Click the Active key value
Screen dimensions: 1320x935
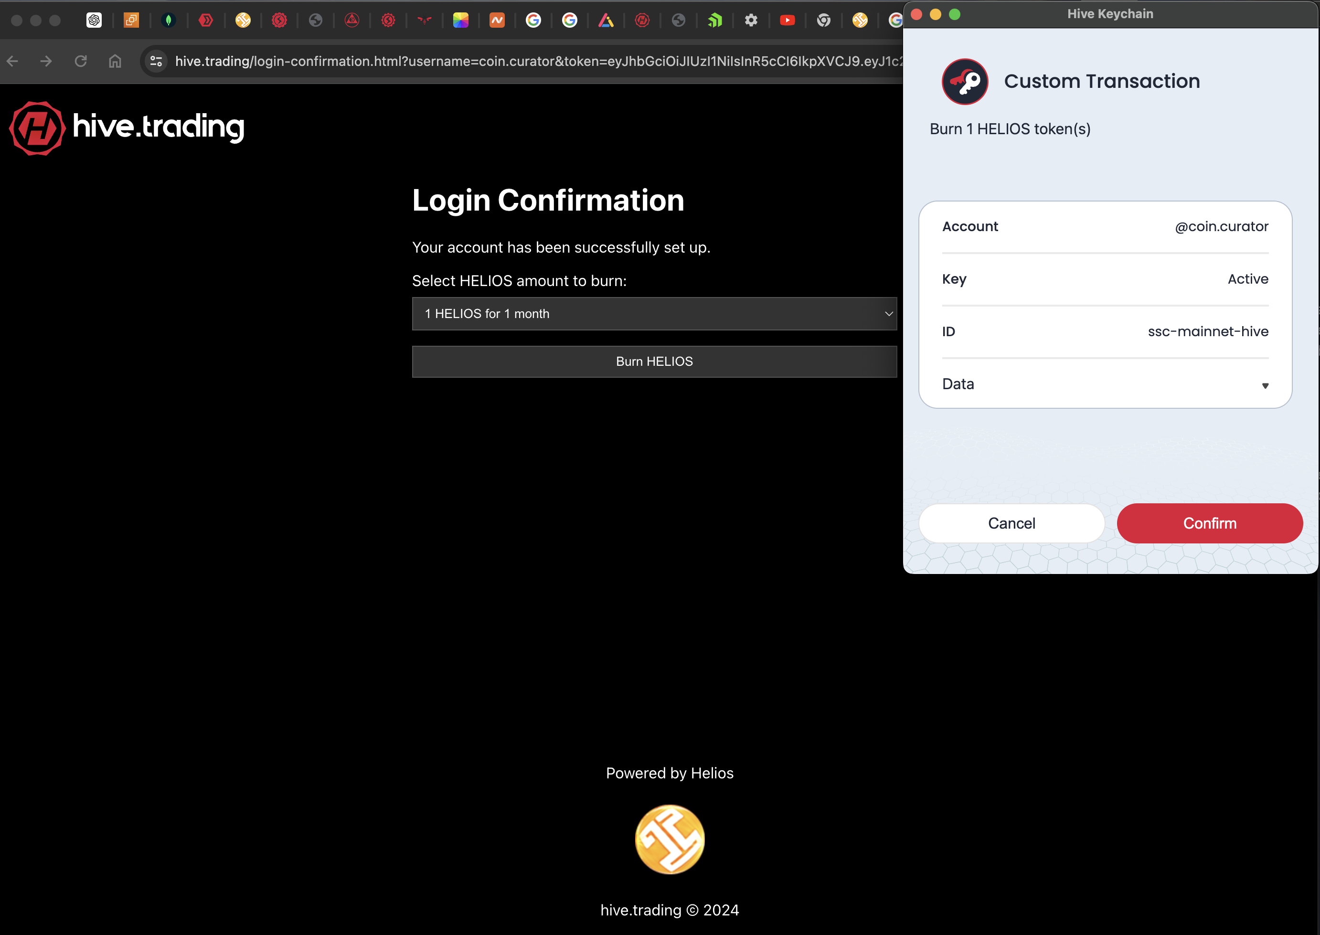click(x=1248, y=279)
